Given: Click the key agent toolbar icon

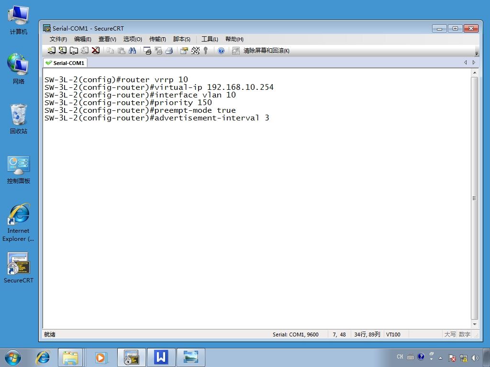Looking at the screenshot, I should pyautogui.click(x=206, y=51).
